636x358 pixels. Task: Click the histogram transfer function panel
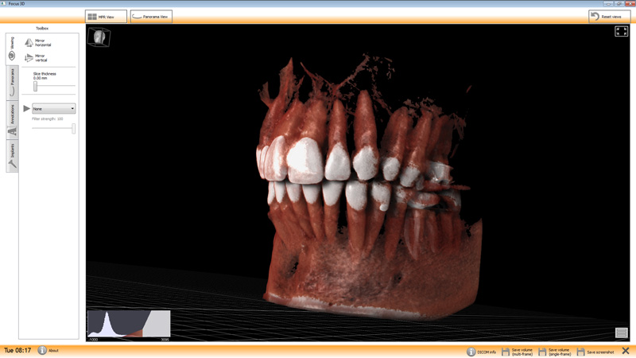tap(128, 324)
